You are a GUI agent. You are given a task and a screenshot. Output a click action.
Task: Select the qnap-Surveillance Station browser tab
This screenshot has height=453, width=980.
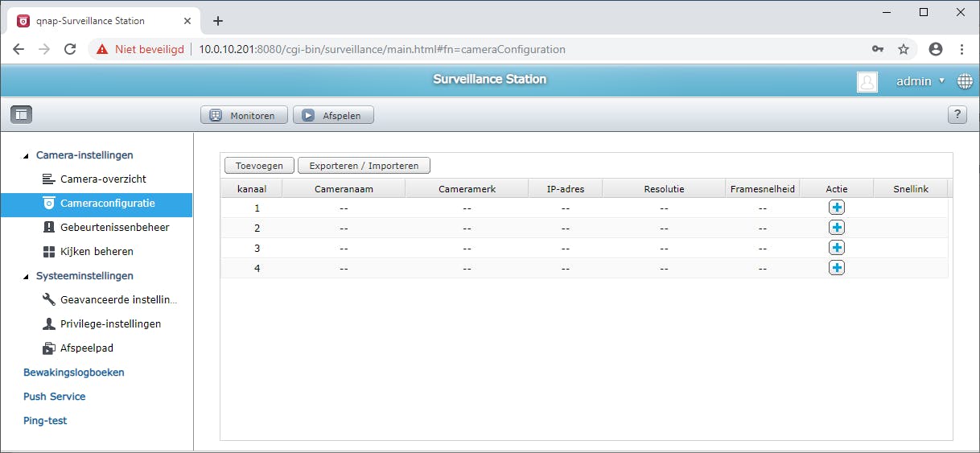105,21
